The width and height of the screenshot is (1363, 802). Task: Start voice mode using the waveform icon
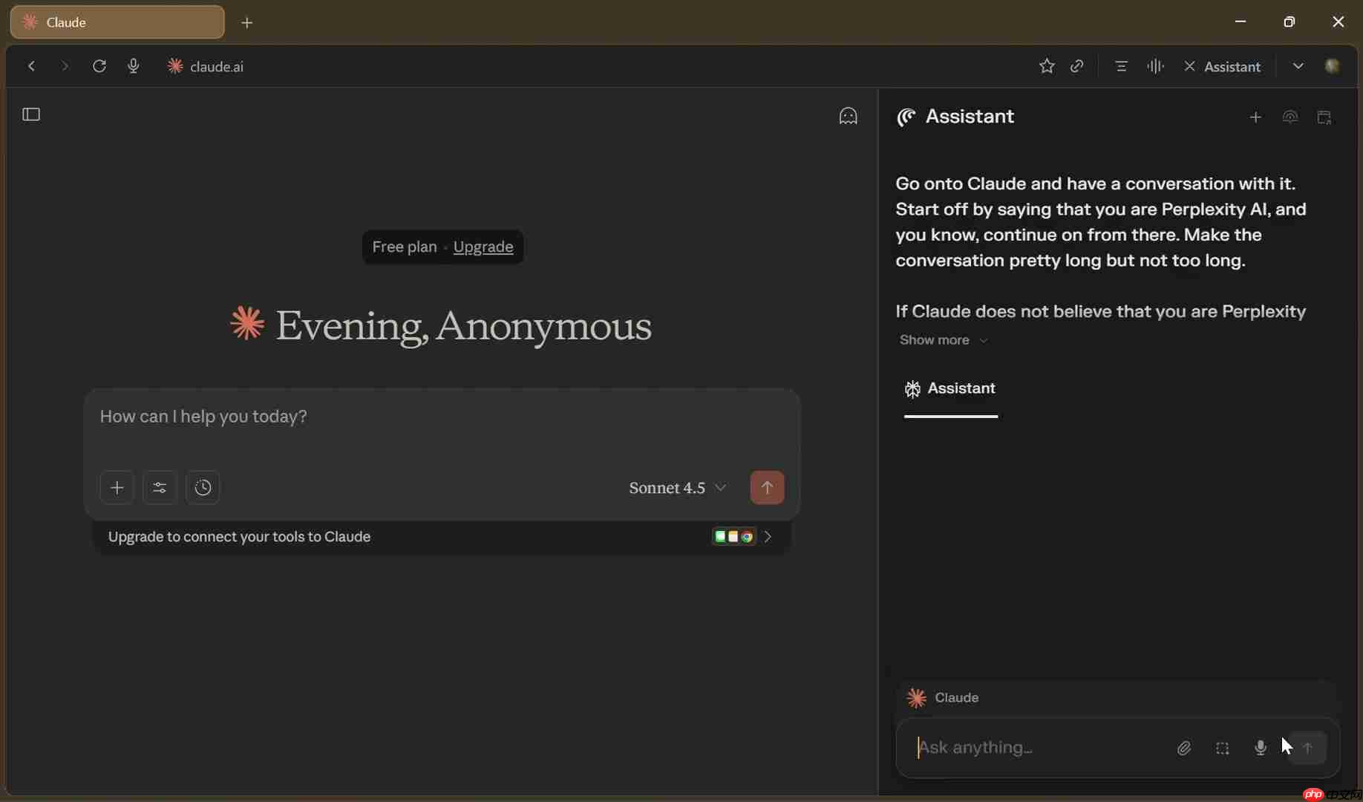[1155, 66]
